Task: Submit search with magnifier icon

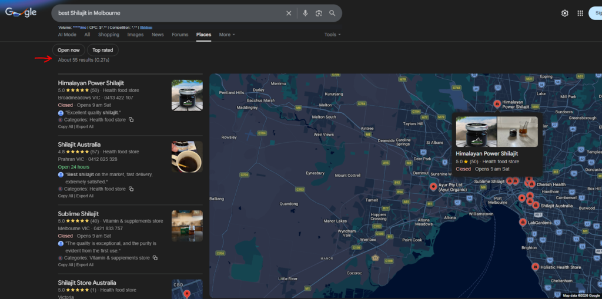Action: [332, 14]
